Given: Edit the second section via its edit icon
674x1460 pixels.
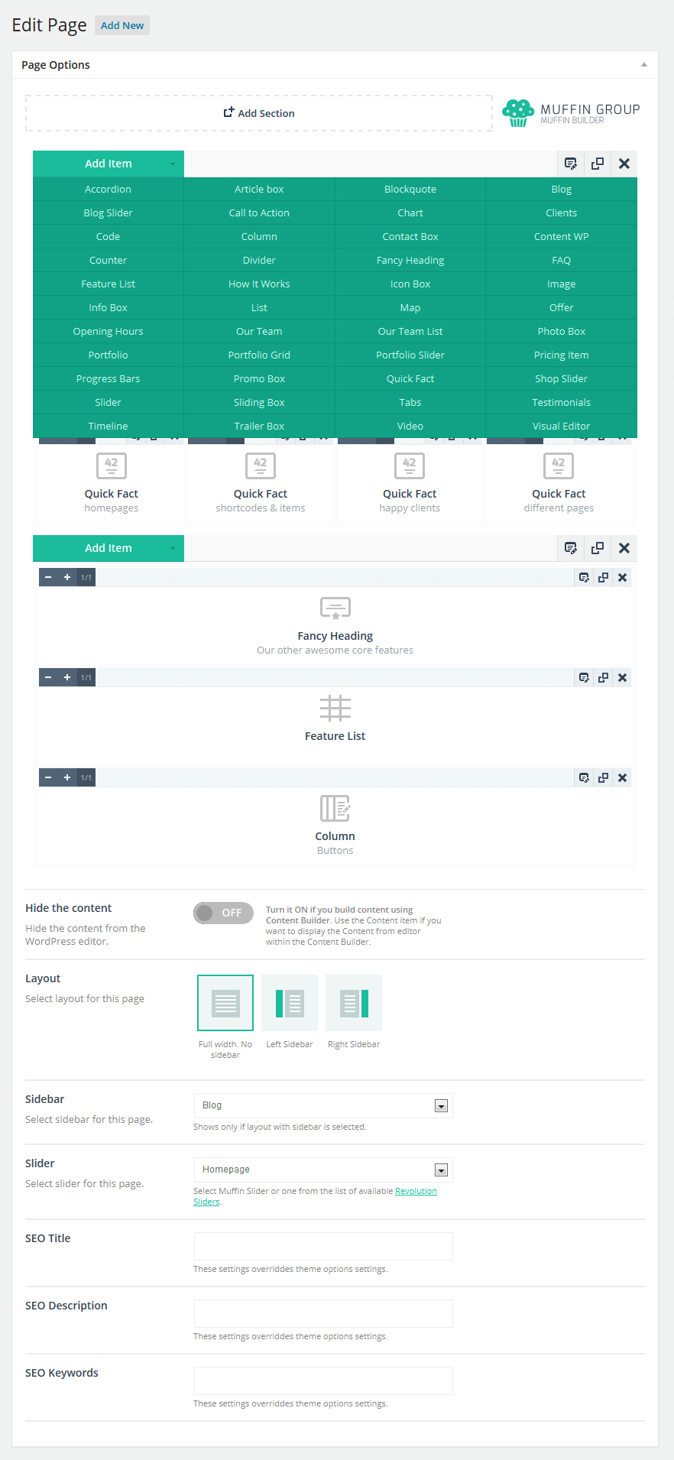Looking at the screenshot, I should point(570,548).
